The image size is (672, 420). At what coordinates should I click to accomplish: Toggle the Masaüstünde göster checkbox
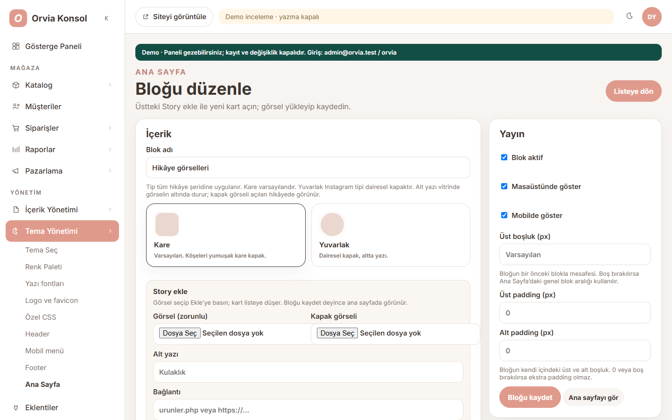coord(504,186)
